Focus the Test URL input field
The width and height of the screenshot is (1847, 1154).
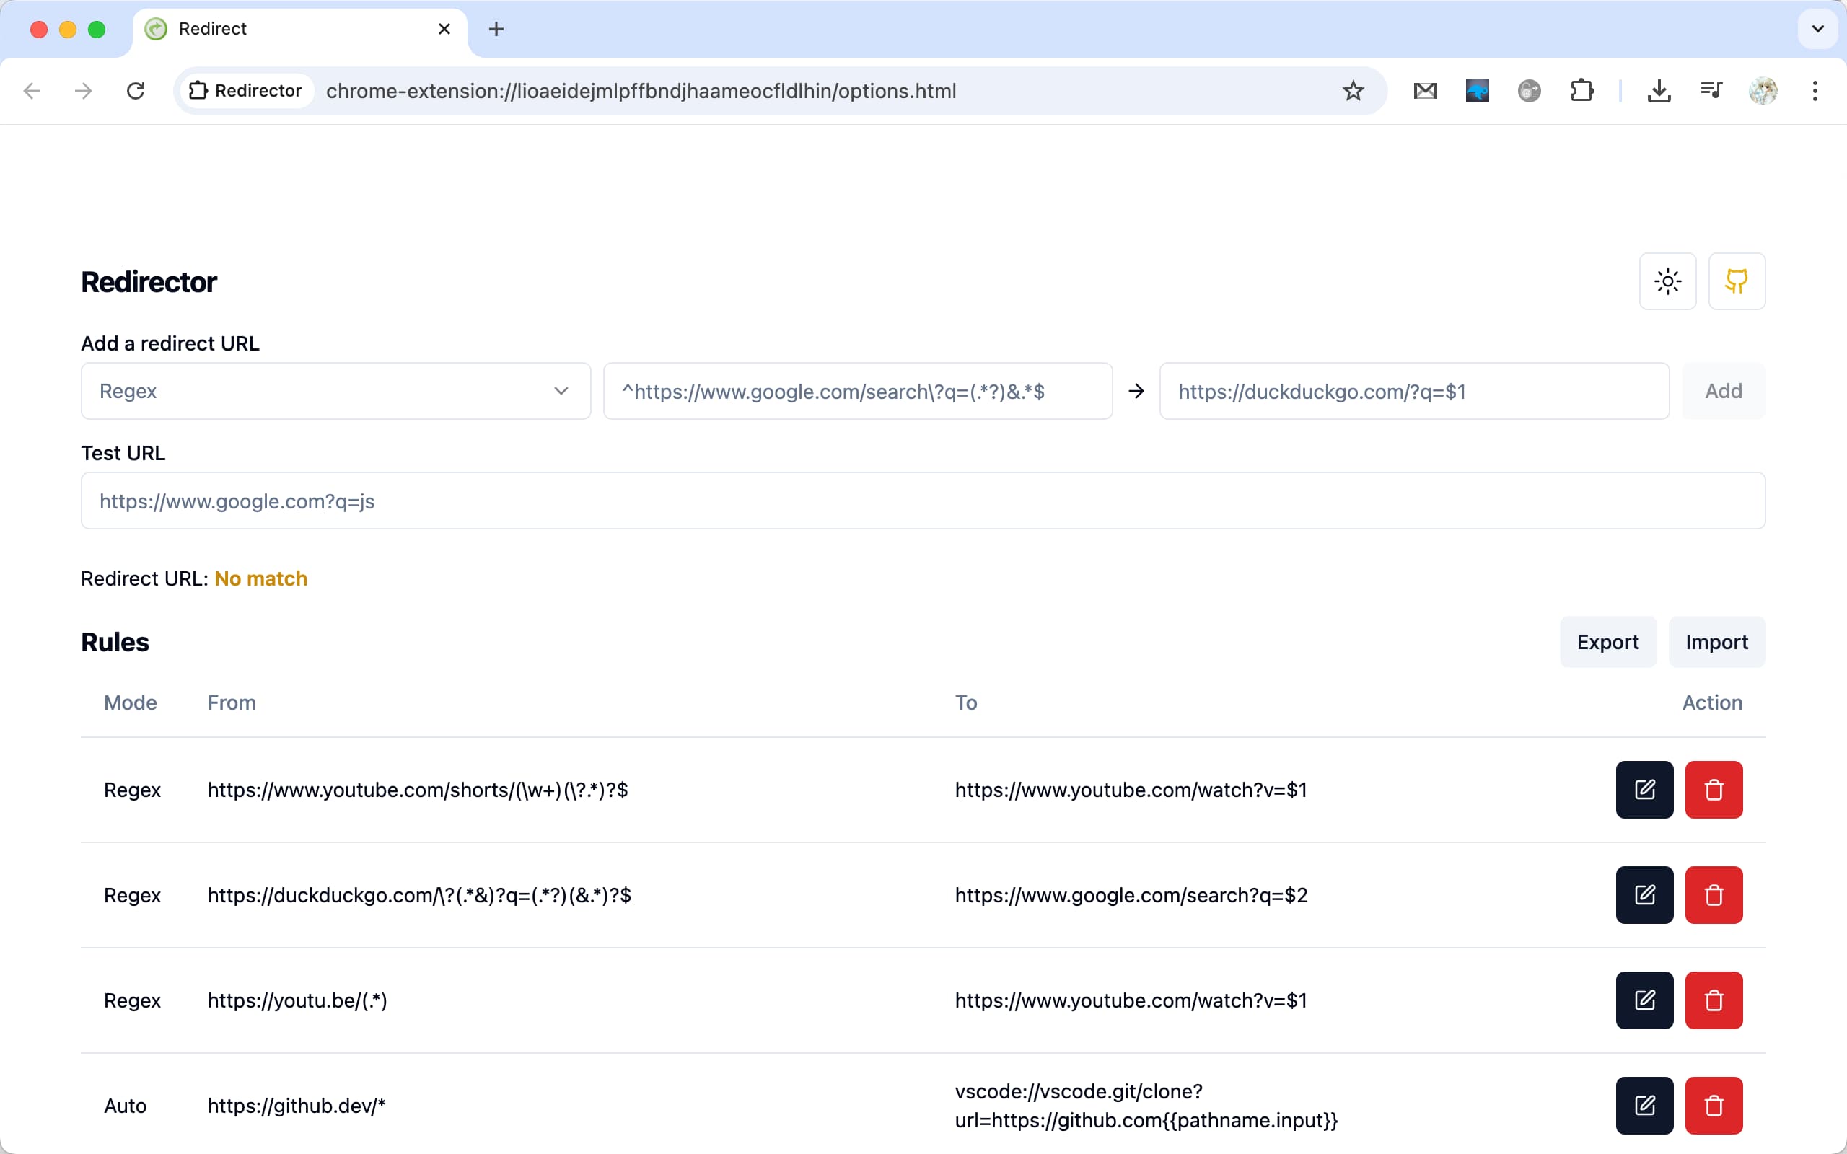coord(923,501)
